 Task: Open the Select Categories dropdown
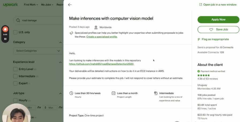tap(38, 51)
